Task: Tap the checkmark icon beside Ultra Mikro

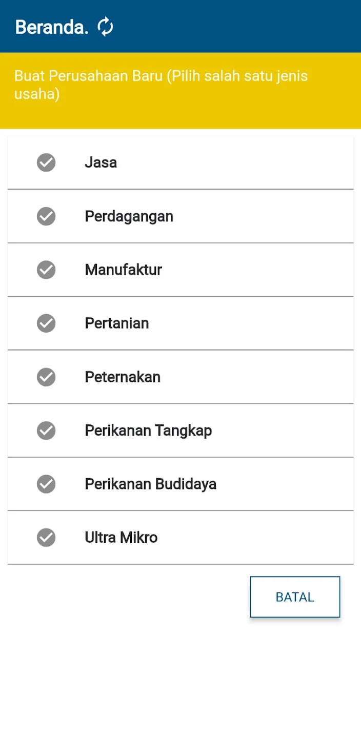Action: 46,537
